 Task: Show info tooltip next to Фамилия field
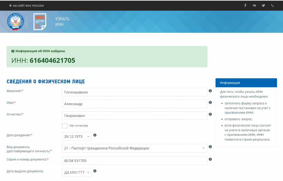point(210,91)
